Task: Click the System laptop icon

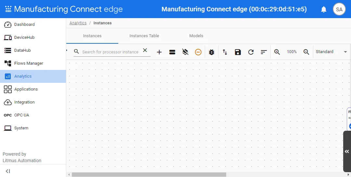Action: 8,128
